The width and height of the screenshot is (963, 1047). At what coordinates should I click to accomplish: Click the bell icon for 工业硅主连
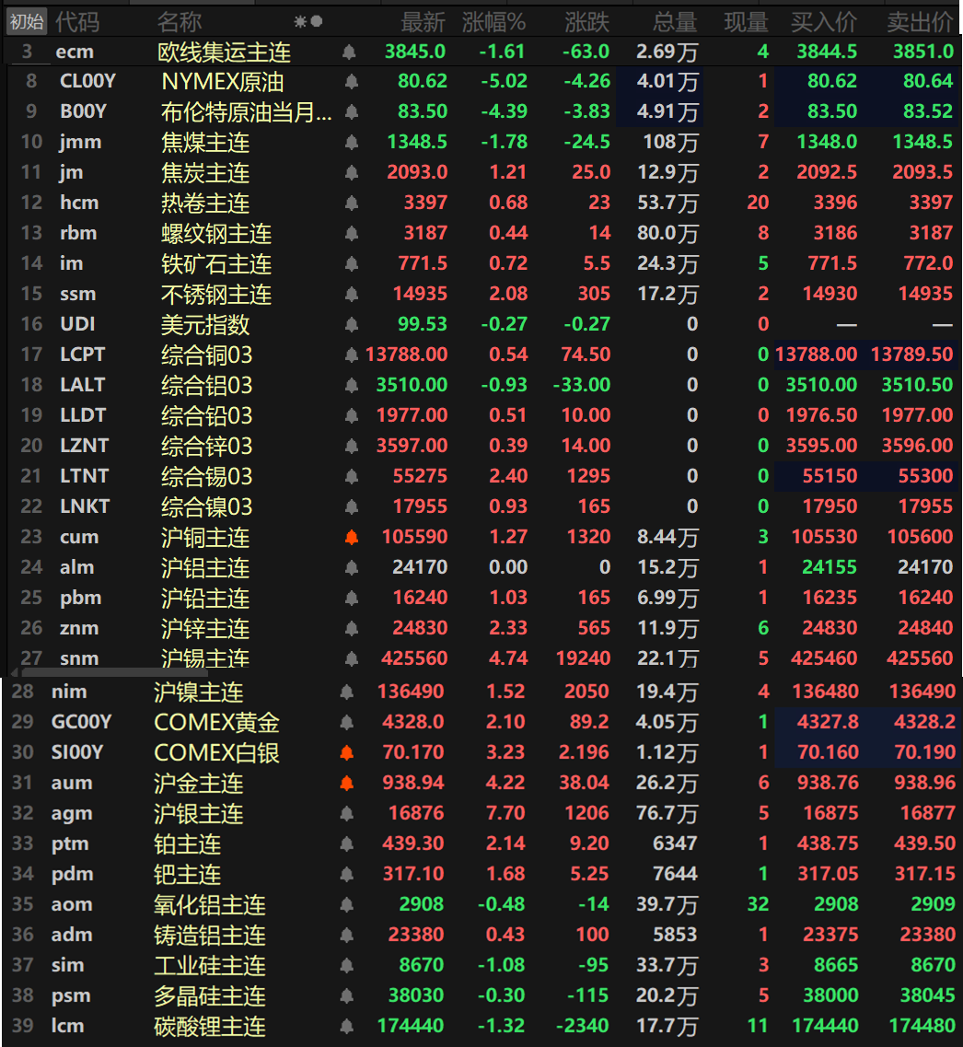pyautogui.click(x=346, y=966)
